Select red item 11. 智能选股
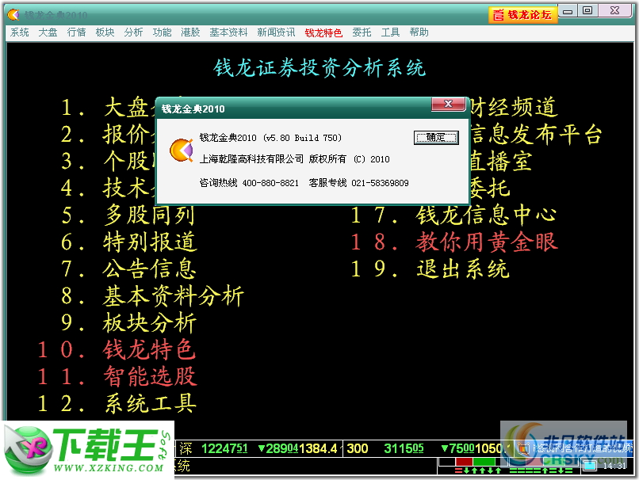The image size is (639, 480). [117, 376]
